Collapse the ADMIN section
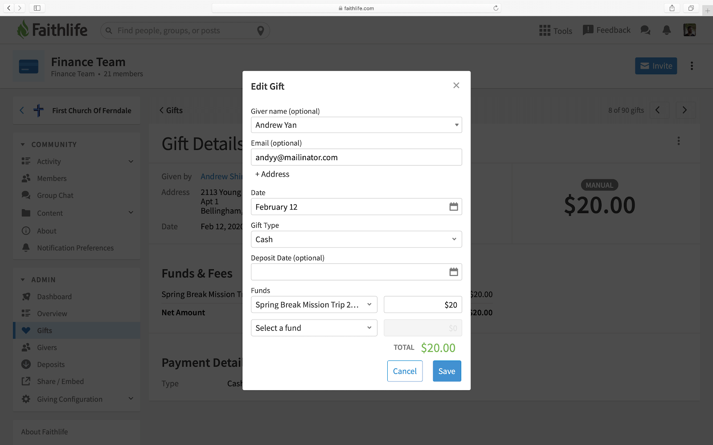This screenshot has height=445, width=713. tap(23, 280)
